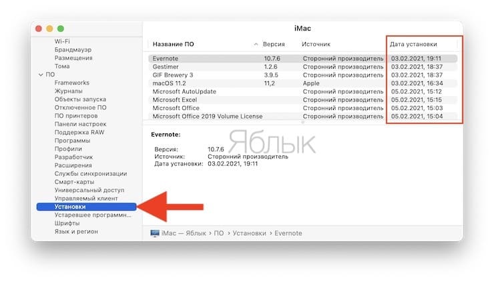Image resolution: width=494 pixels, height=282 pixels.
Task: Click Evernote in the bottom path bar
Action: coord(288,233)
